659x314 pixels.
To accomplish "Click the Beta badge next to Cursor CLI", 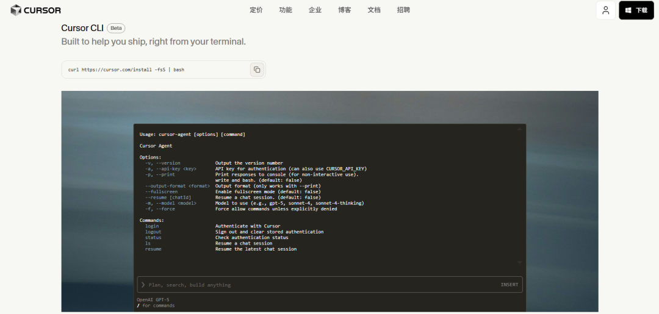I will [116, 28].
